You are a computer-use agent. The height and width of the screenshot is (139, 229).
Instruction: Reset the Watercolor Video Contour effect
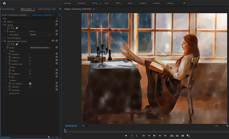(57, 41)
